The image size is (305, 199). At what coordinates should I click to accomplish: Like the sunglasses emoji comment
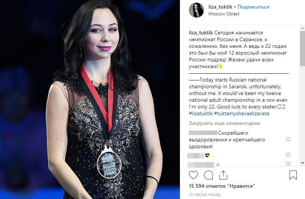click(288, 155)
